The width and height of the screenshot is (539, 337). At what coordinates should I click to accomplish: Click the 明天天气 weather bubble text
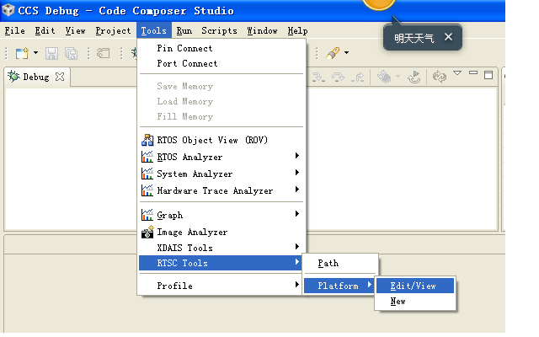pyautogui.click(x=414, y=38)
